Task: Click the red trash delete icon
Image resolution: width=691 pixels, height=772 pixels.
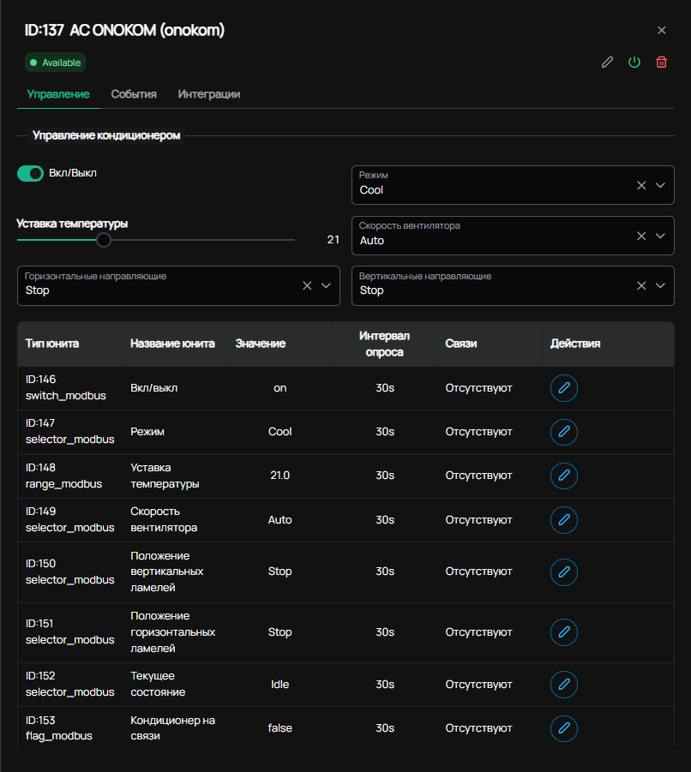Action: pos(662,62)
